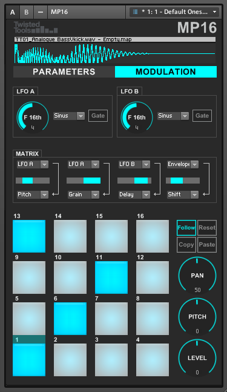227x392 pixels.
Task: Click the Copy button
Action: (186, 245)
